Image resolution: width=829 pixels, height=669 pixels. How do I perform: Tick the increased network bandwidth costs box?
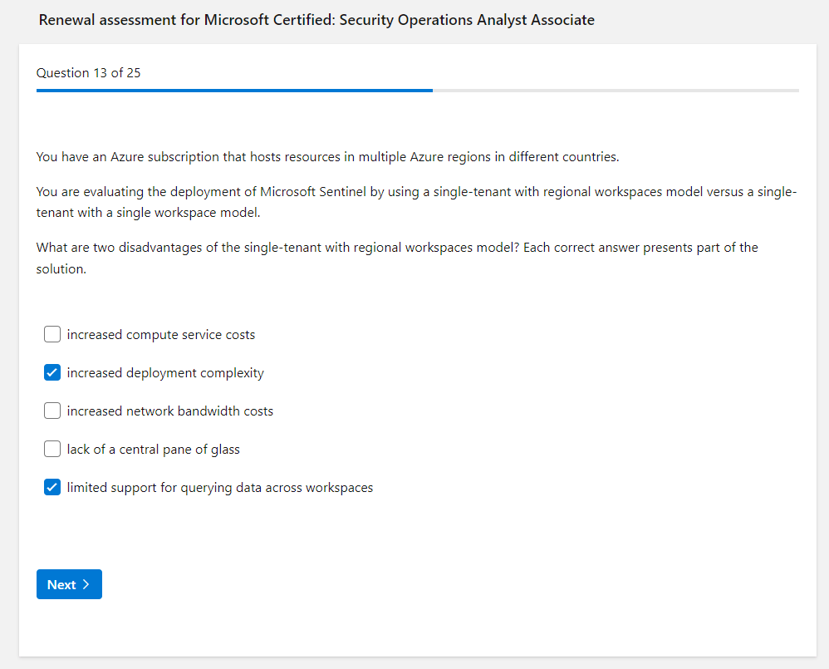(52, 411)
